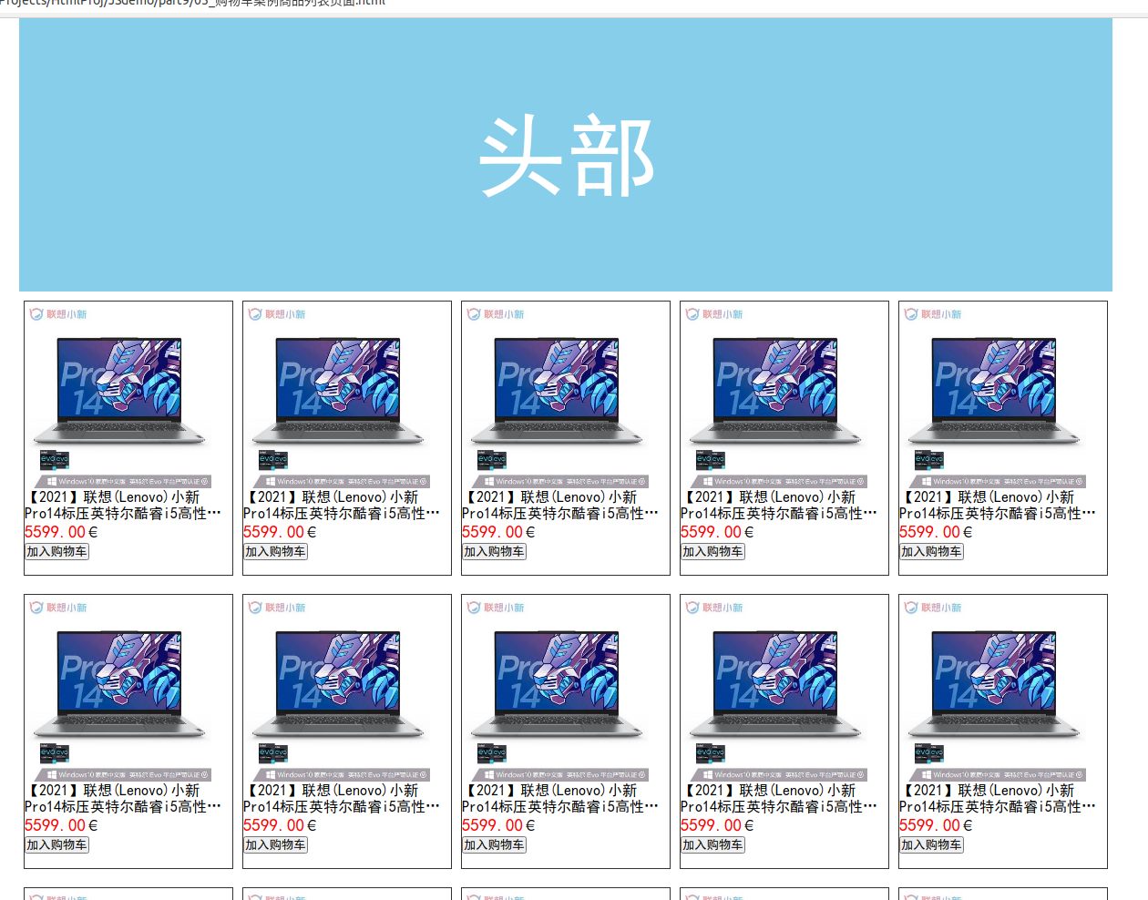Click 加入购物车 on the first product card
This screenshot has height=900, width=1148.
pos(56,551)
